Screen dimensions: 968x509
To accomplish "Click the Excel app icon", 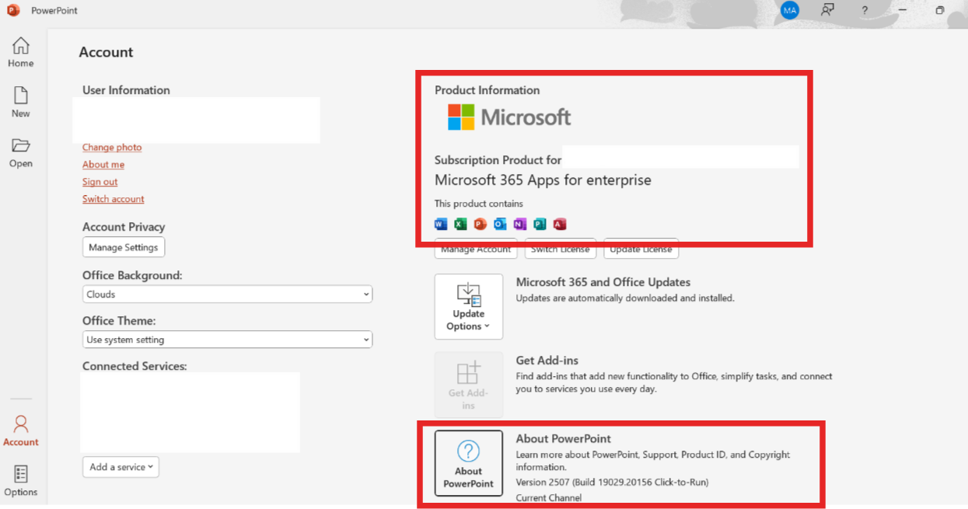I will pos(460,225).
